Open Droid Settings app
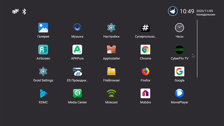The image size is (224, 126). pos(43,71)
